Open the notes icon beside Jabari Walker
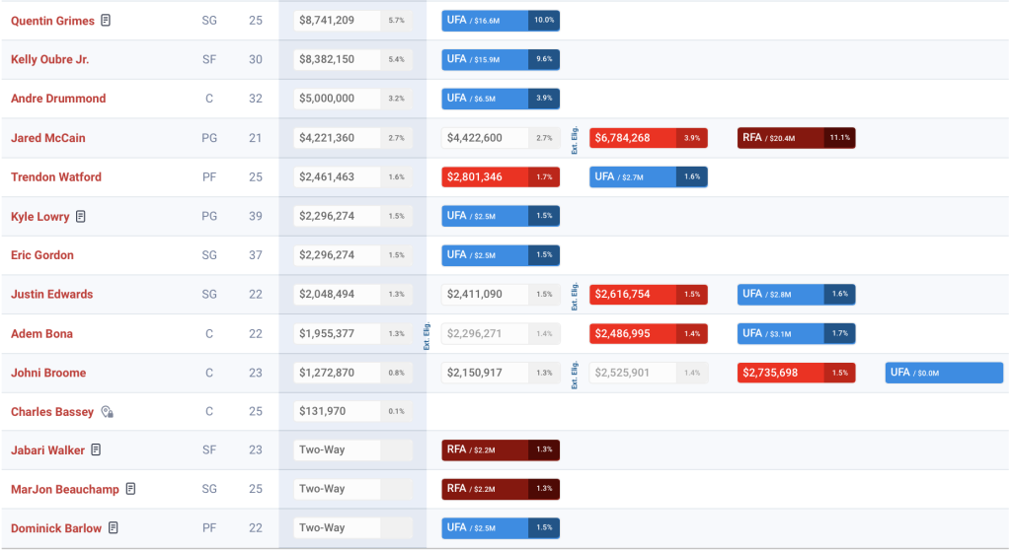Viewport: 1011px width, 552px height. [96, 450]
